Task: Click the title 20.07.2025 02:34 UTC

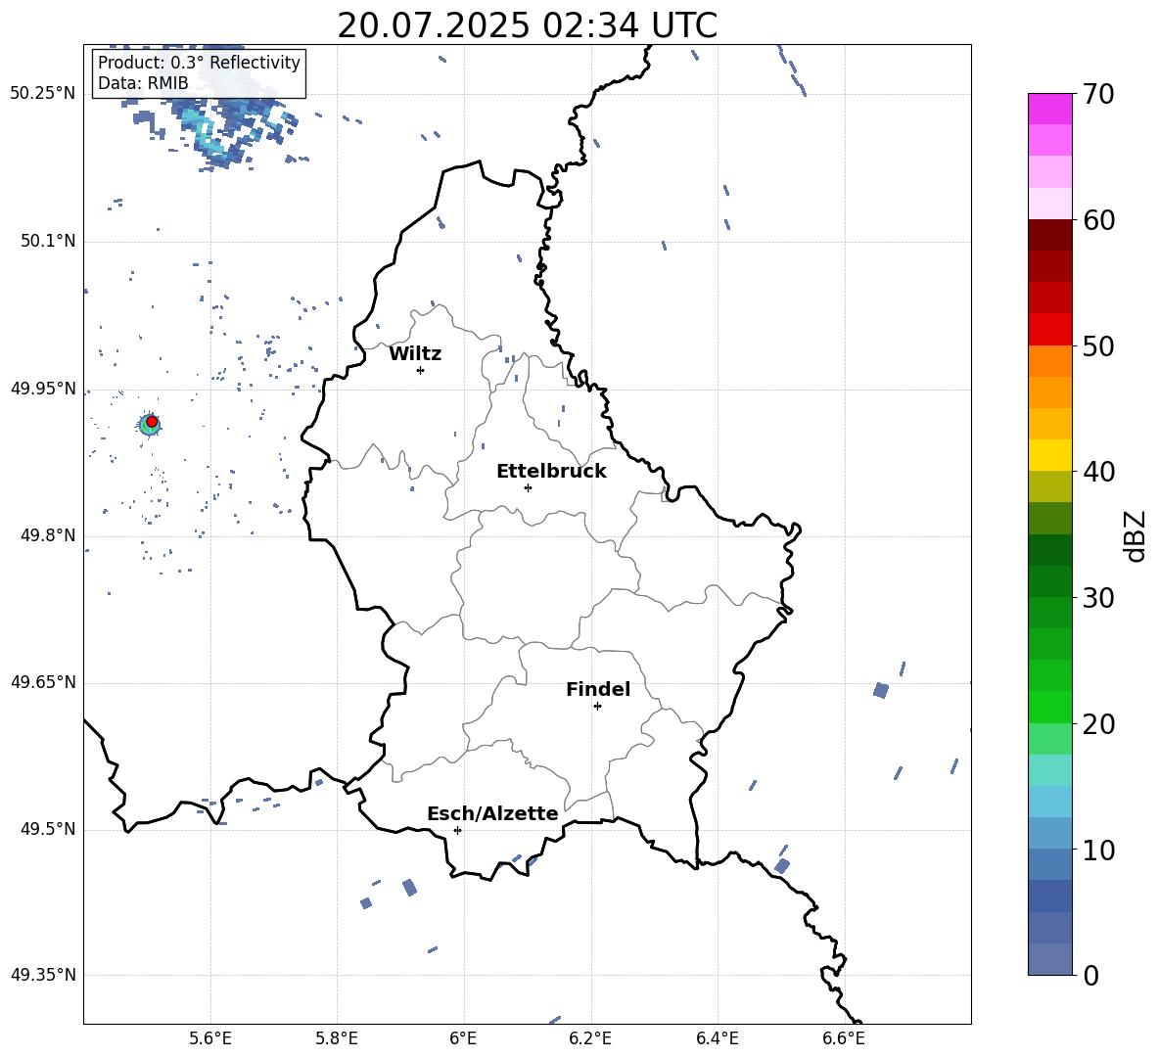Action: click(527, 25)
